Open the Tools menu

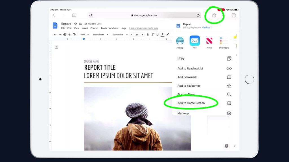(x=104, y=28)
